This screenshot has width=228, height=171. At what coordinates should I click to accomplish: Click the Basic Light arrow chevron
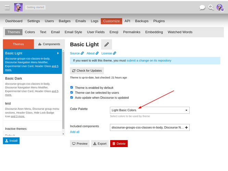pyautogui.click(x=58, y=53)
